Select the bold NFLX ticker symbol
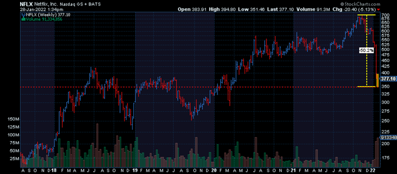Viewport: 397px width, 174px height. pos(26,4)
